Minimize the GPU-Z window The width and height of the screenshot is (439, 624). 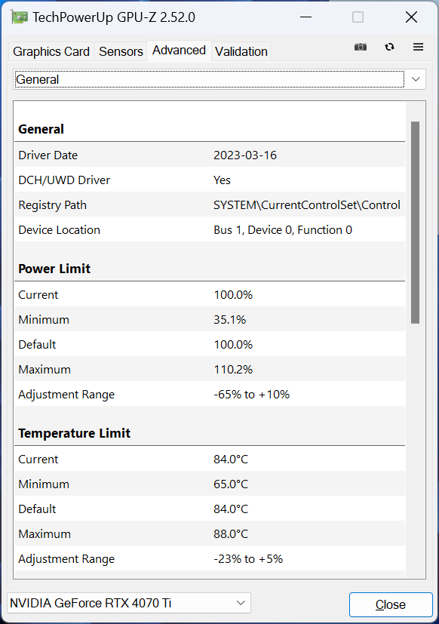point(305,17)
